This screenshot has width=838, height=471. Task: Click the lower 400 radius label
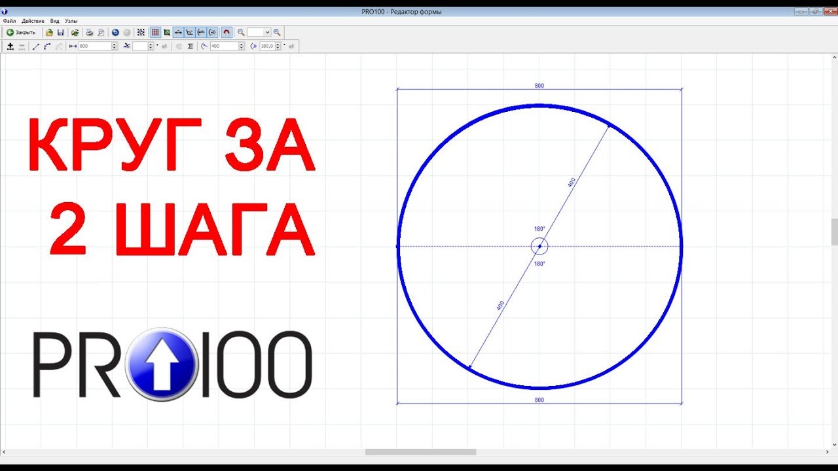[501, 305]
